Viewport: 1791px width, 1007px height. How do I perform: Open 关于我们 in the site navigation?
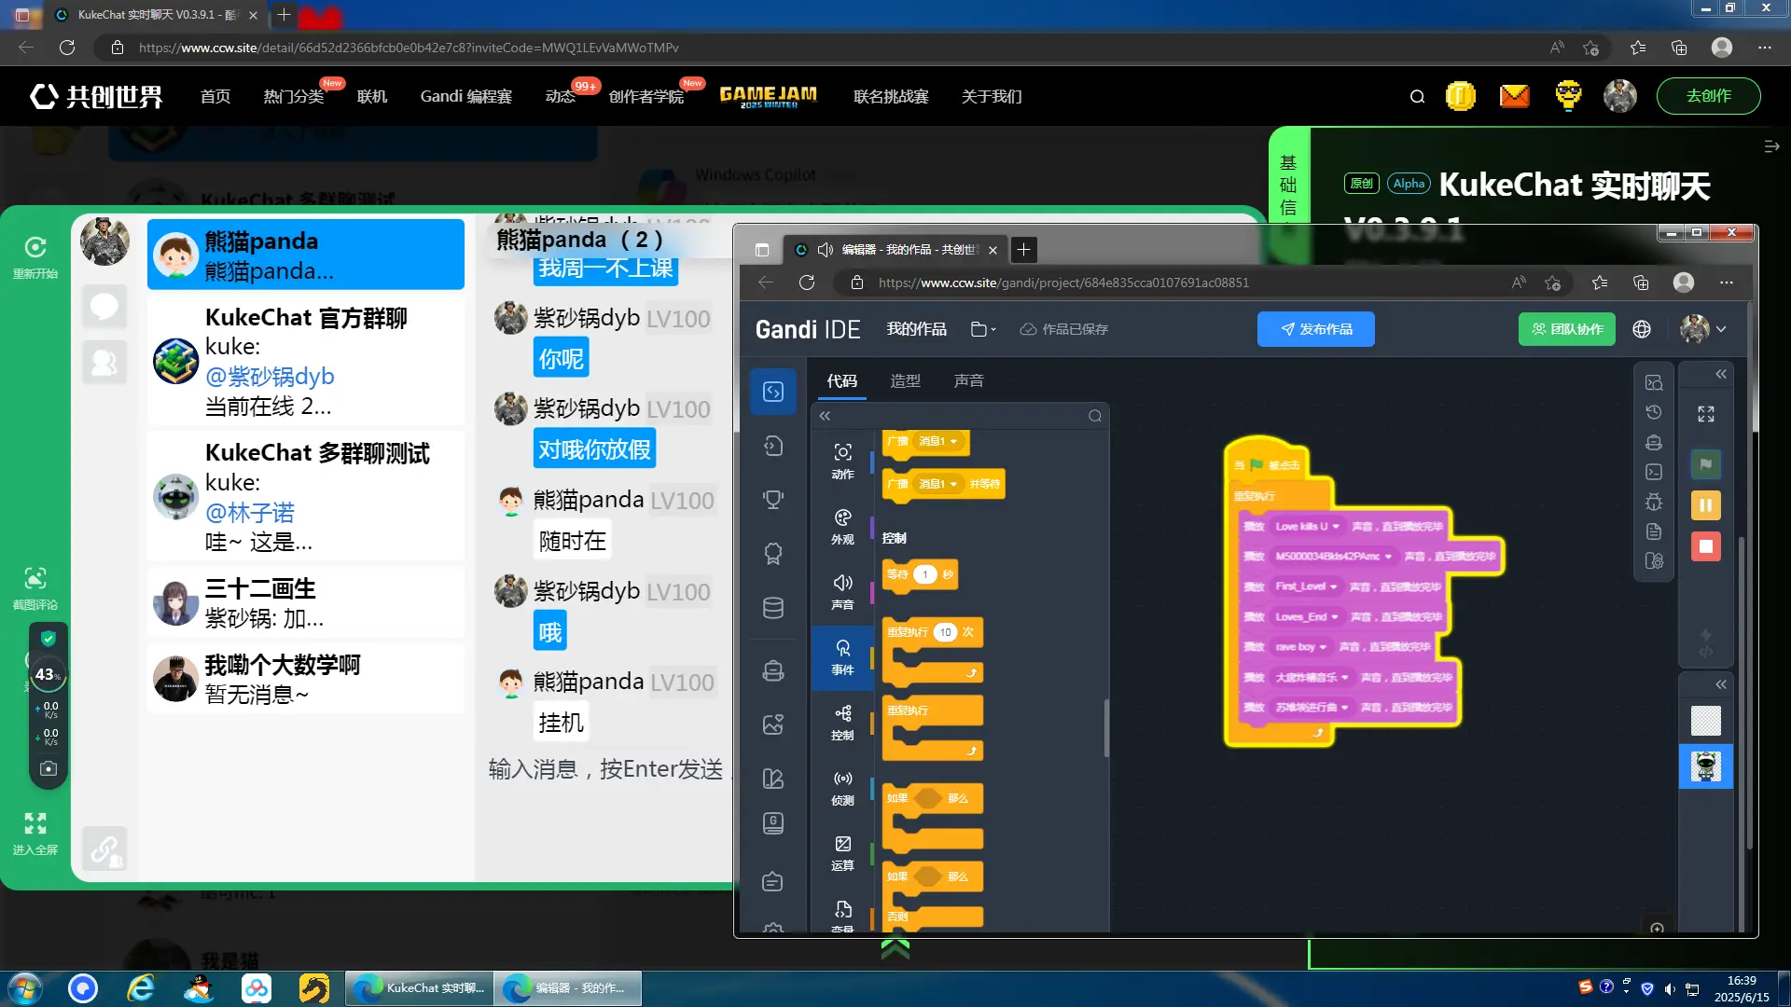pos(992,96)
